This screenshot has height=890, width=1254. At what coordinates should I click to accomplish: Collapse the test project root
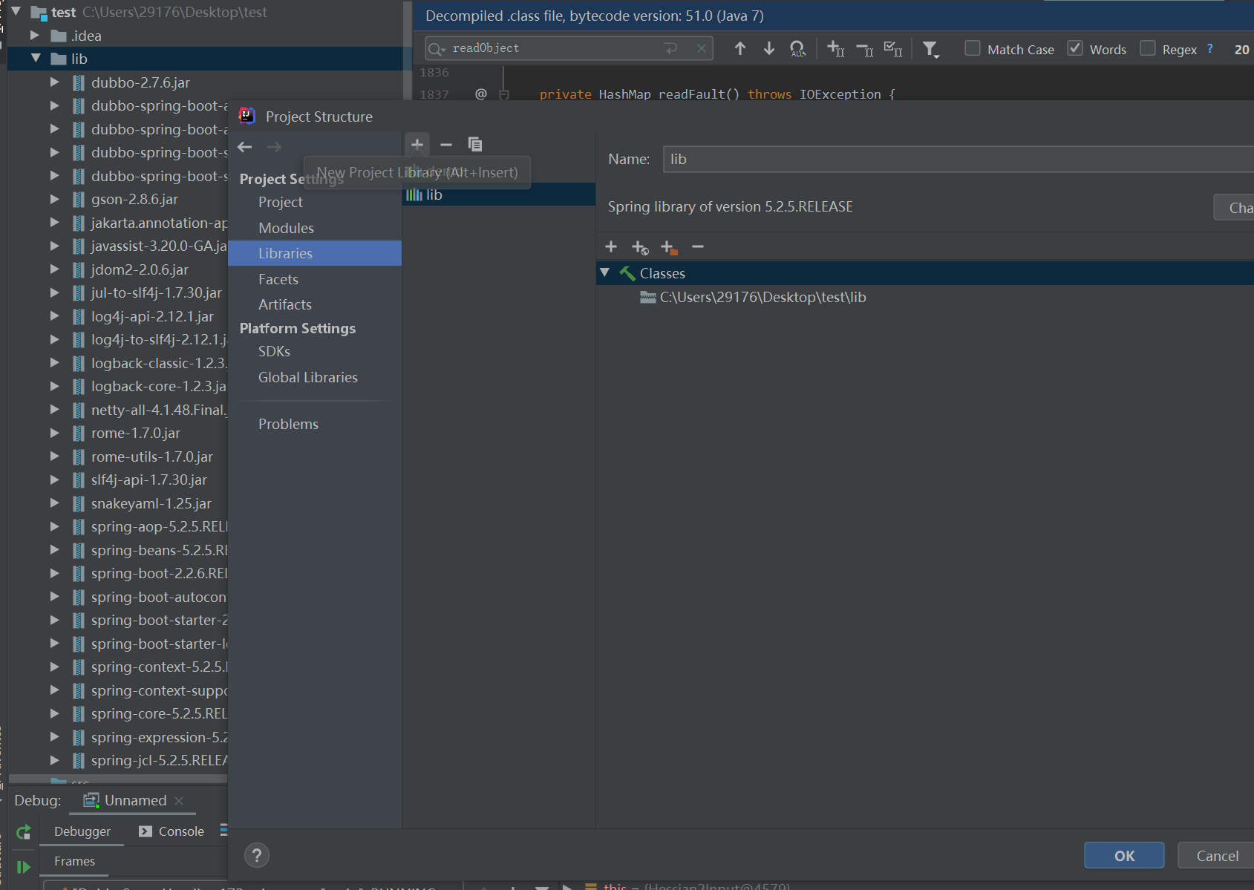tap(16, 11)
